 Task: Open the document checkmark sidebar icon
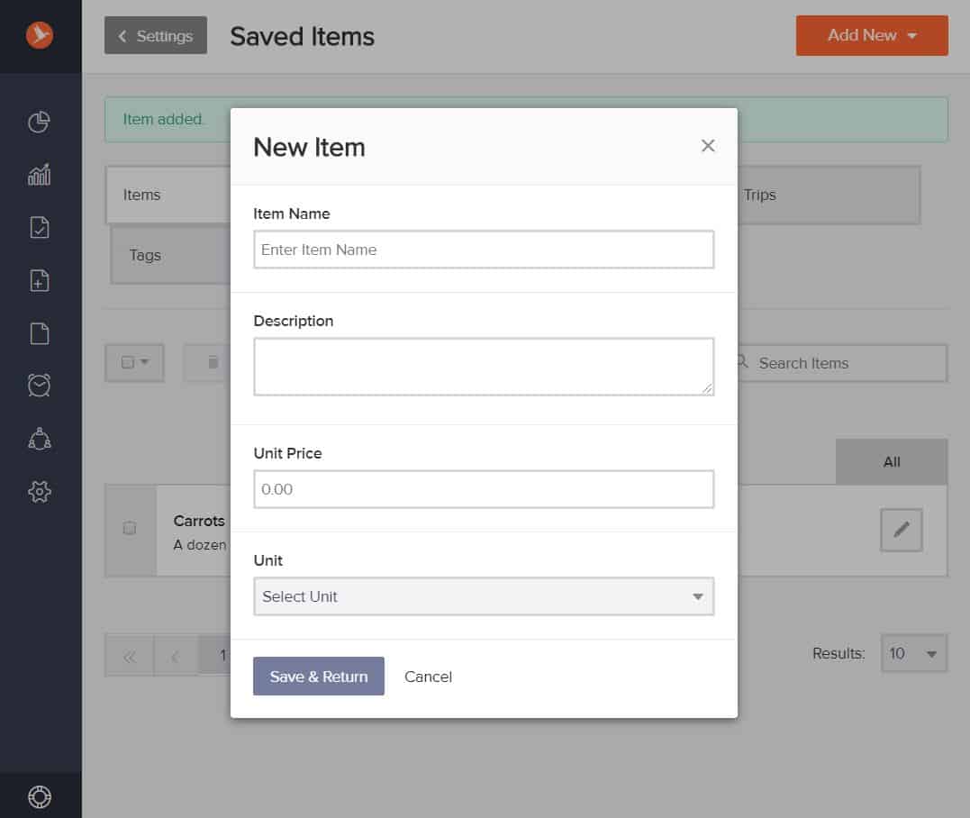click(40, 228)
